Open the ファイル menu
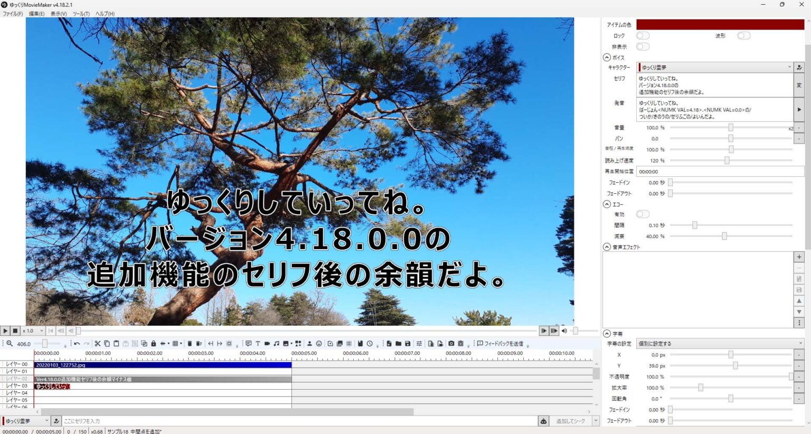The image size is (811, 434). 13,13
